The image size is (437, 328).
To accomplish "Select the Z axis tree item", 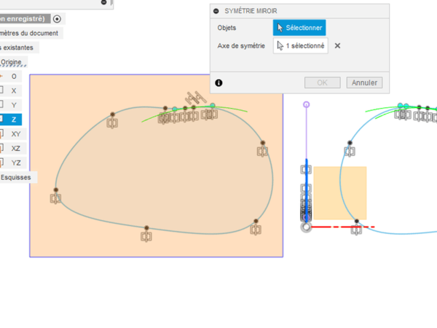I will (x=14, y=120).
